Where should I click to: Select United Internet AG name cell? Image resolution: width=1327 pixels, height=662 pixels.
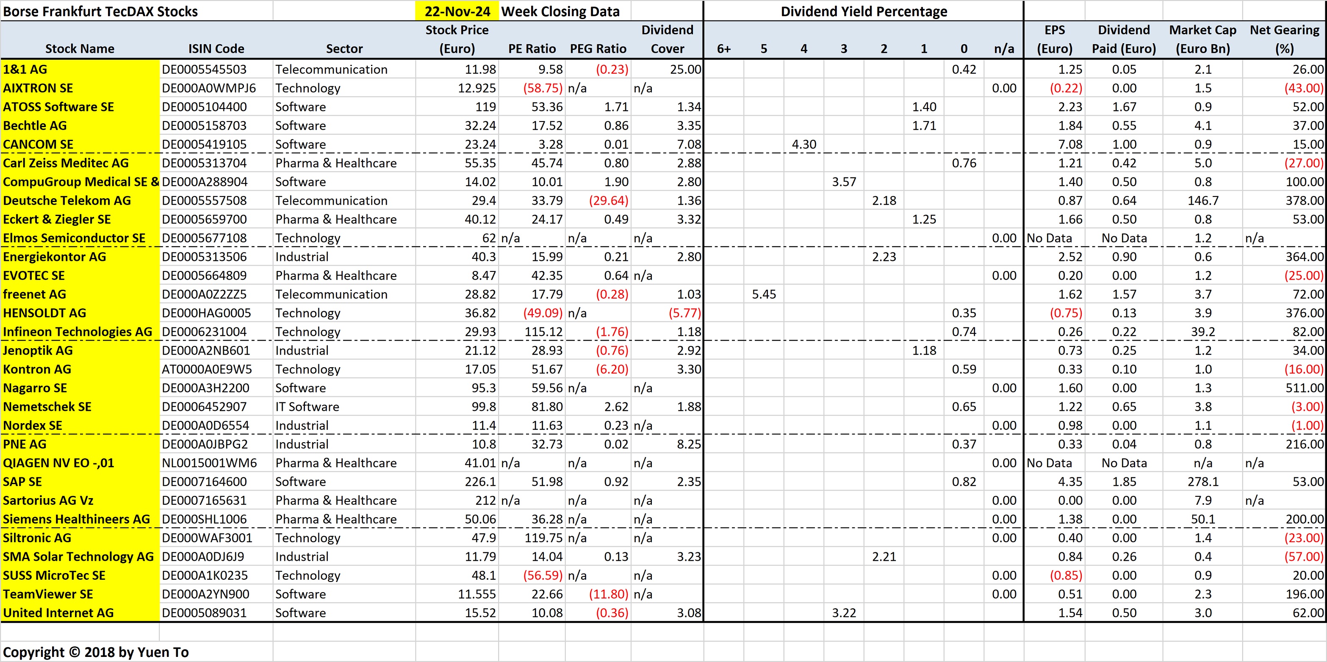80,612
